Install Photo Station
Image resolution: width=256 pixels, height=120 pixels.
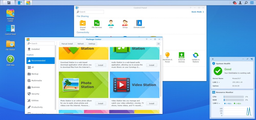coord(101,104)
